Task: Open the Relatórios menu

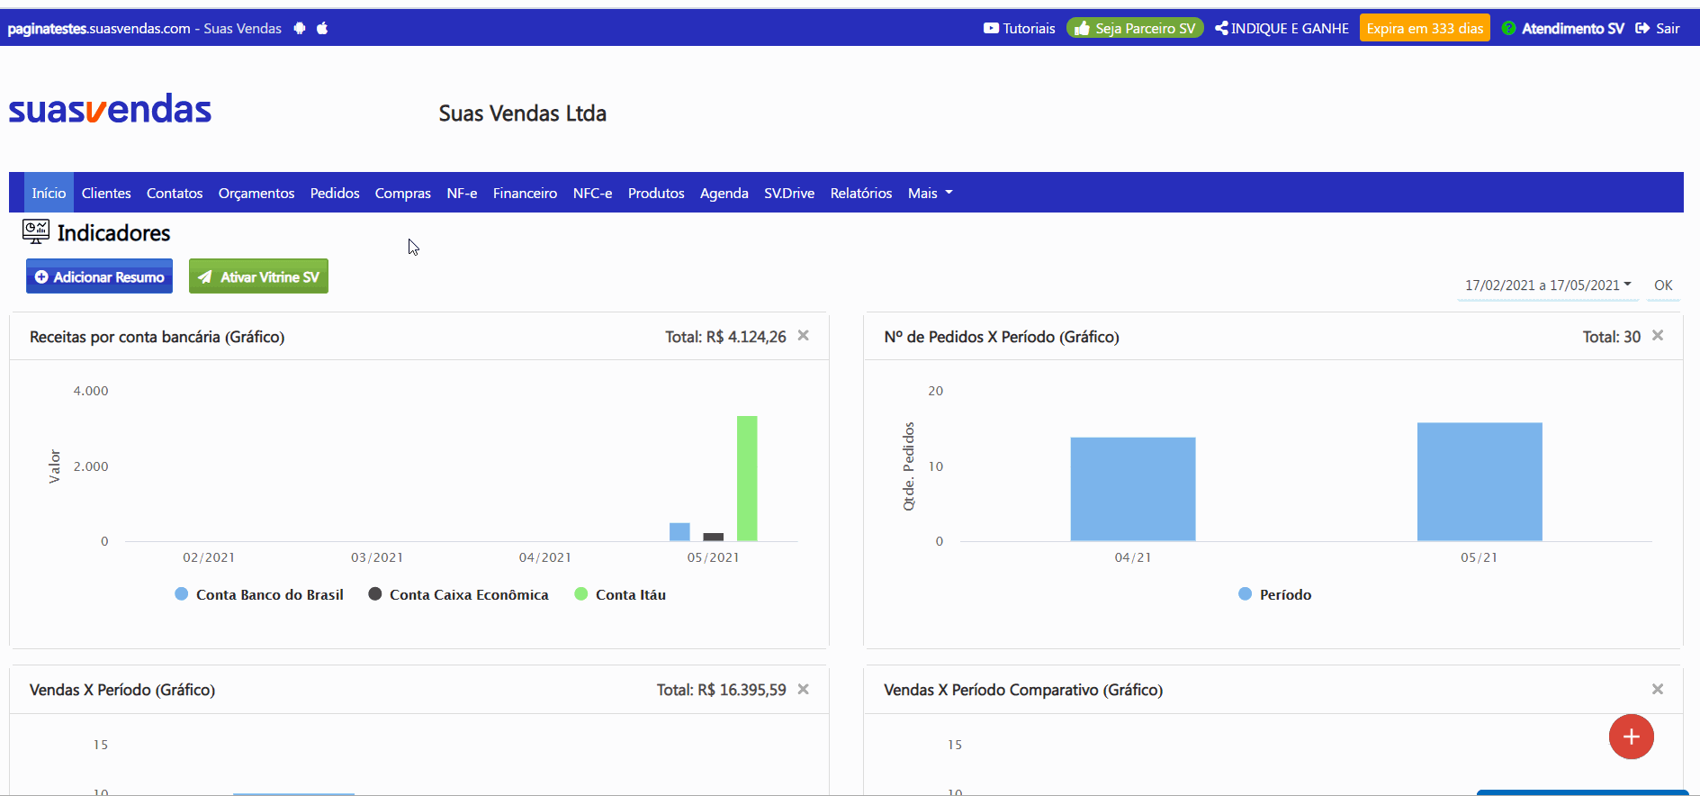Action: coord(861,193)
